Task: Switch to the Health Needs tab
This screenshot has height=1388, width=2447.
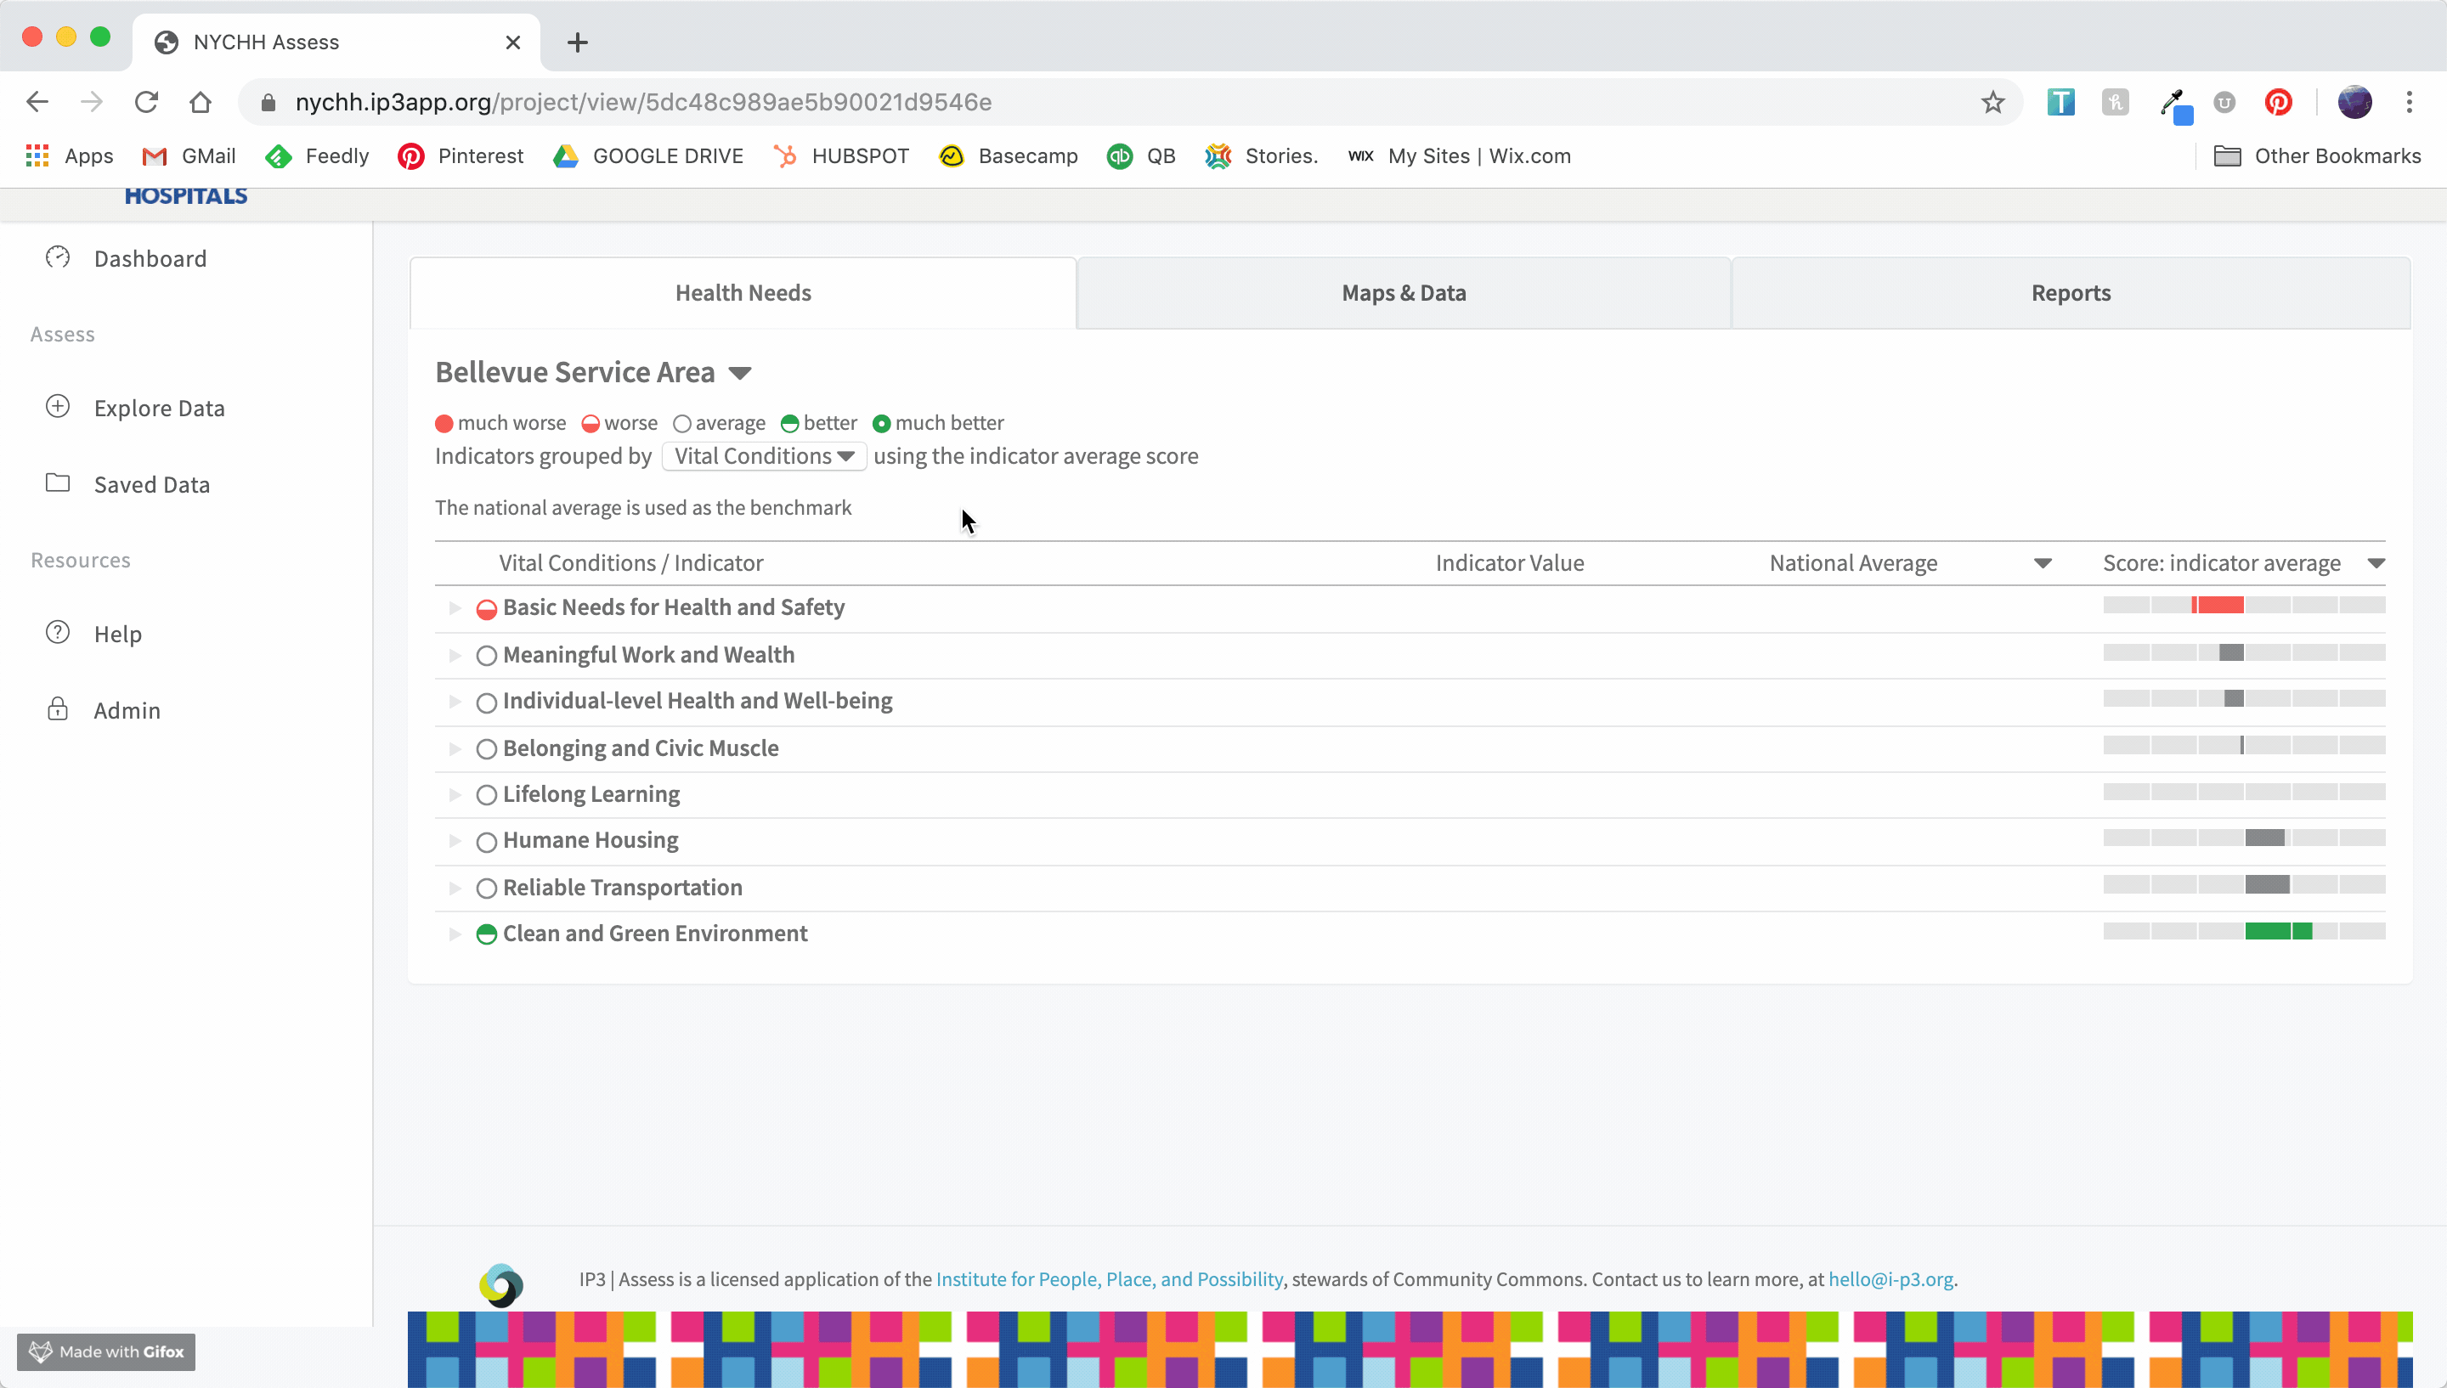Action: pos(743,293)
